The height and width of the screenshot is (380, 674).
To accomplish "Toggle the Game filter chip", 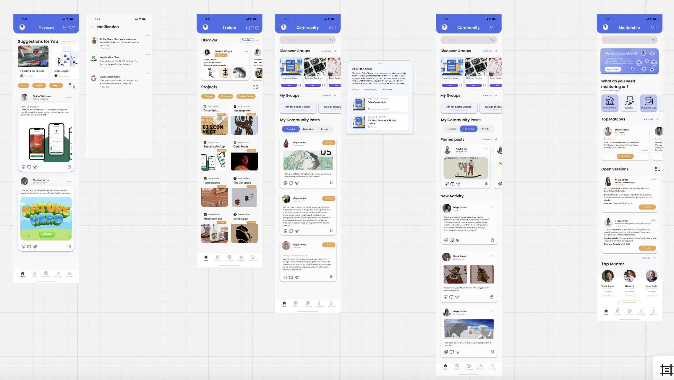I will 39,85.
